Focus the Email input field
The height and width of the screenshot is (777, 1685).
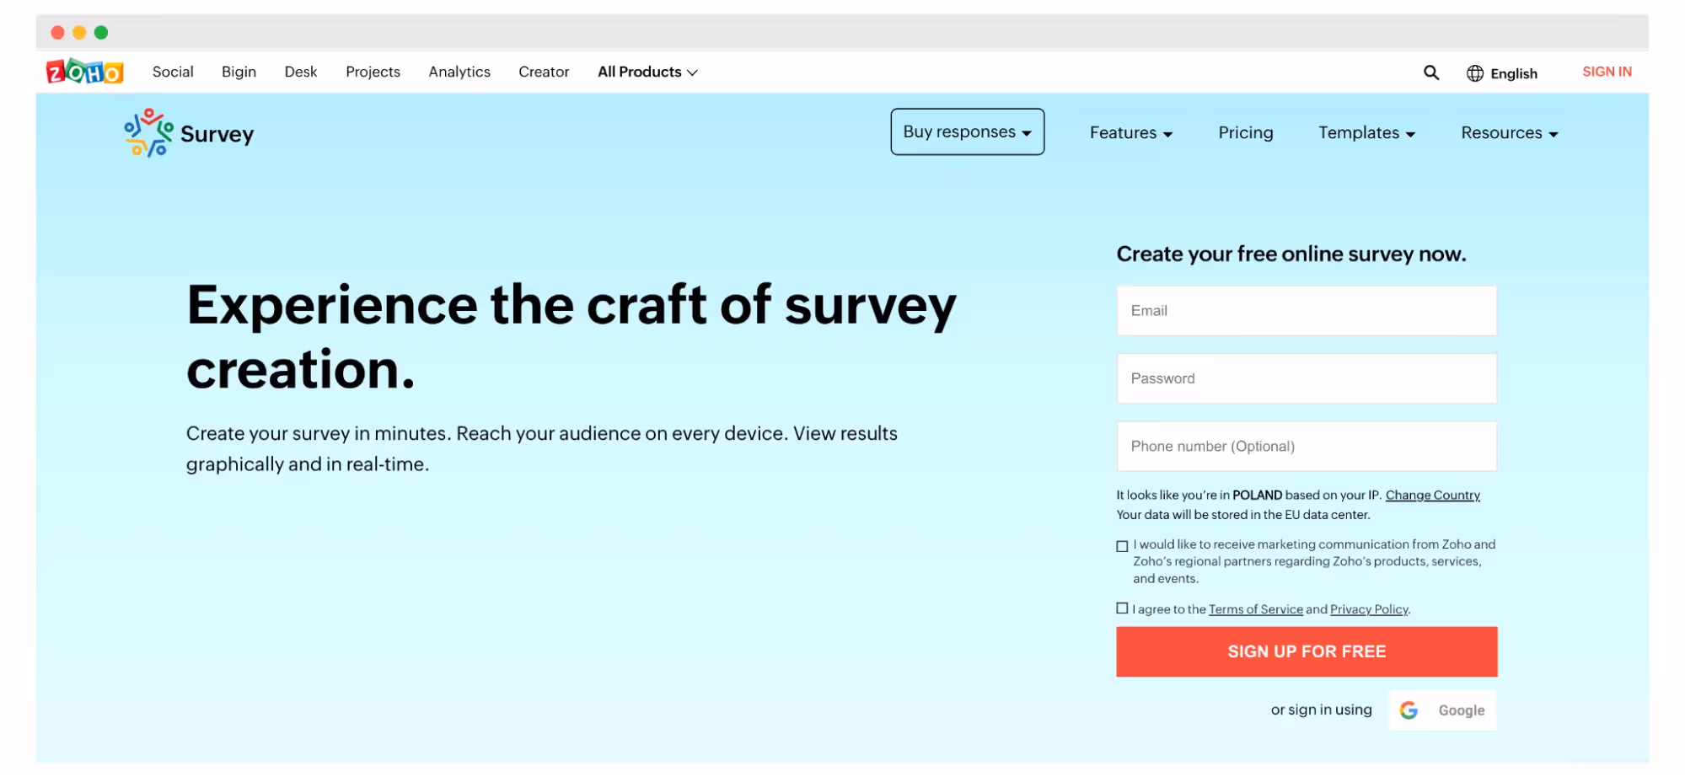click(x=1307, y=311)
